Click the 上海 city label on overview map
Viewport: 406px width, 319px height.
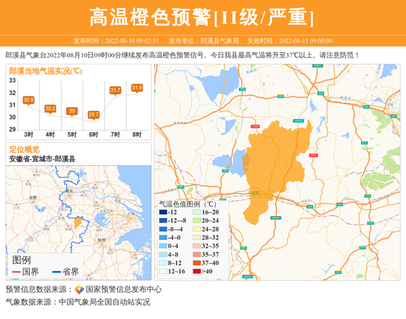click(131, 213)
